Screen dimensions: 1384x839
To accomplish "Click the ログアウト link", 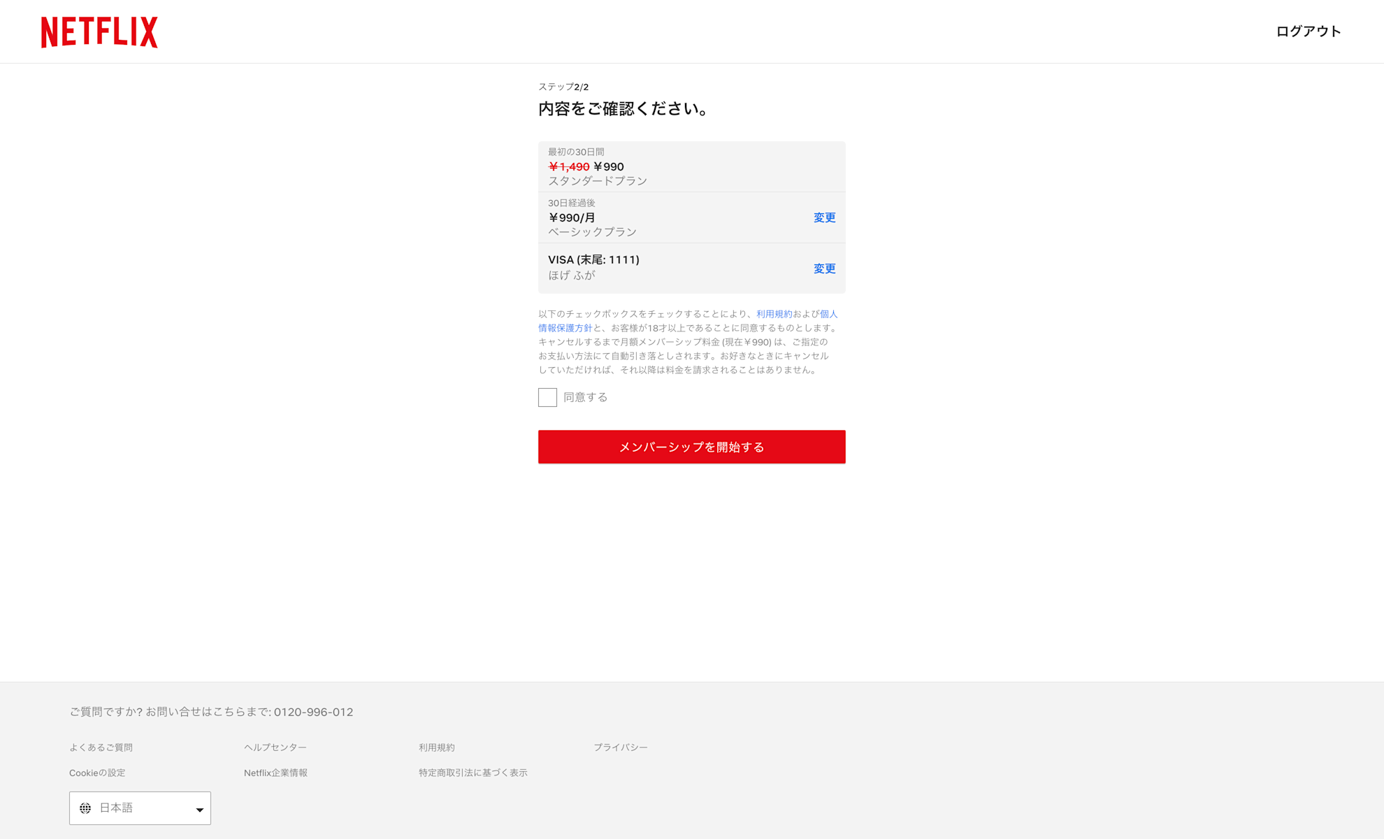I will (1309, 31).
